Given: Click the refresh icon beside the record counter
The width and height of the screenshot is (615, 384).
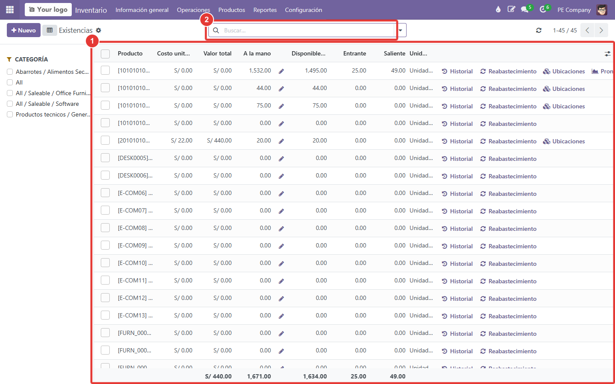Looking at the screenshot, I should coord(539,30).
